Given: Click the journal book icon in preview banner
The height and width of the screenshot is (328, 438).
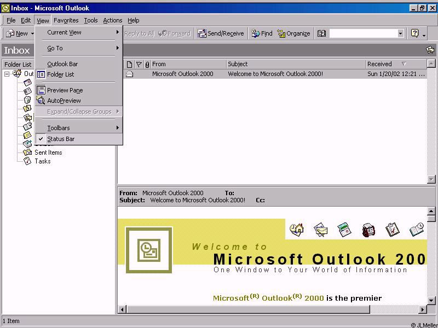Looking at the screenshot, I should pyautogui.click(x=417, y=230).
